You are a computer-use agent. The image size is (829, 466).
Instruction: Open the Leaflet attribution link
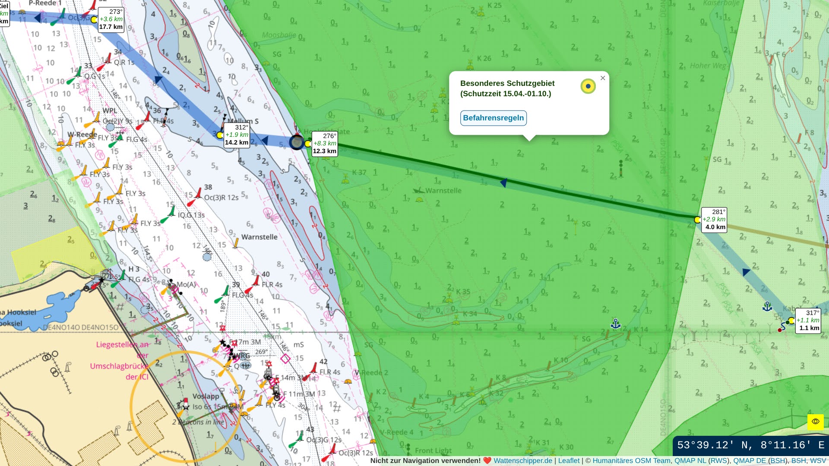coord(569,460)
